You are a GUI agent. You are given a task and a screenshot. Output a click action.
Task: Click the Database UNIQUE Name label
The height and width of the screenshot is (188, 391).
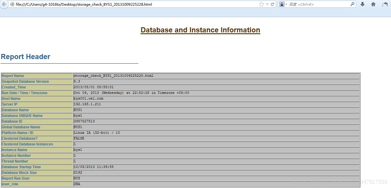22,116
